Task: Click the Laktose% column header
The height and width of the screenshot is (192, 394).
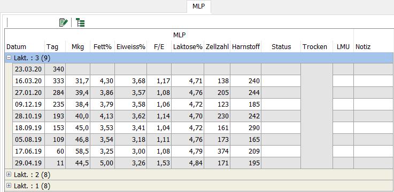Action: click(x=188, y=47)
